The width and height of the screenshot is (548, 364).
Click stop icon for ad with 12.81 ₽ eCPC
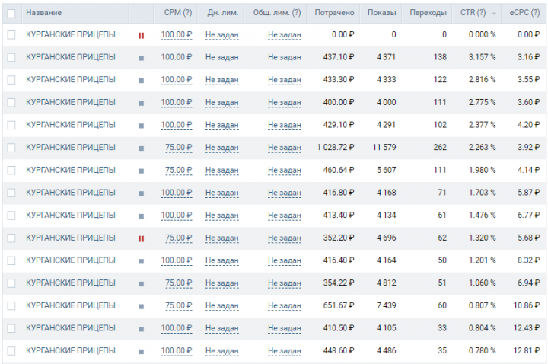pyautogui.click(x=142, y=351)
